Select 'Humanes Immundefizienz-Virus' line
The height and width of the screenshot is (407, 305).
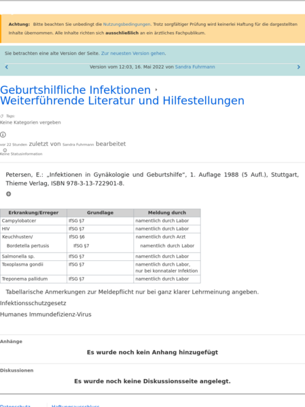(x=46, y=315)
